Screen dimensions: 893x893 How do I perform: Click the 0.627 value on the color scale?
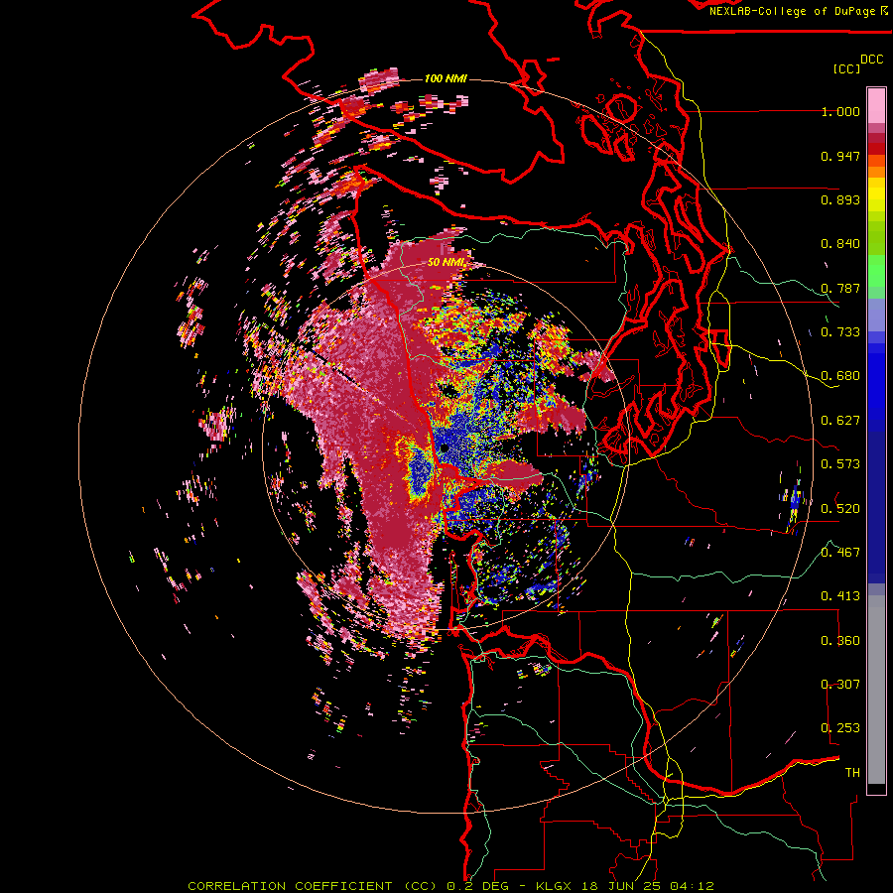click(840, 421)
